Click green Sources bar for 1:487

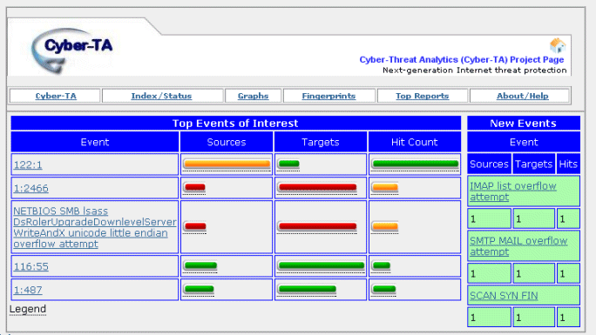[199, 289]
